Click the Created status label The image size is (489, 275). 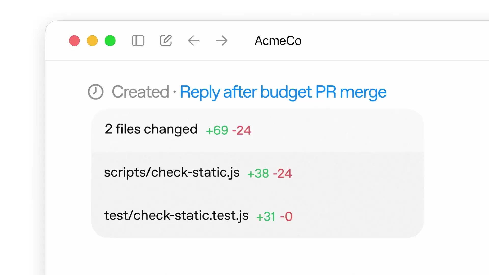coord(140,92)
